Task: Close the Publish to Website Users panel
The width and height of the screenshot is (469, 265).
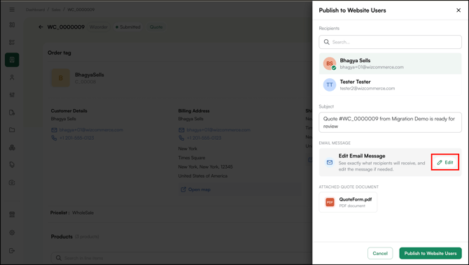Action: [458, 10]
